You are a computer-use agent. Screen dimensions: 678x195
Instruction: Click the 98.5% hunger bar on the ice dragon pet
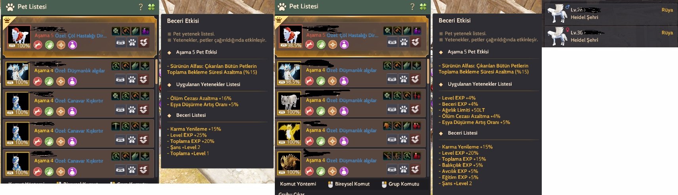(289, 82)
